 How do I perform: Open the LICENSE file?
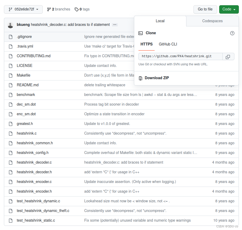pos(25,66)
